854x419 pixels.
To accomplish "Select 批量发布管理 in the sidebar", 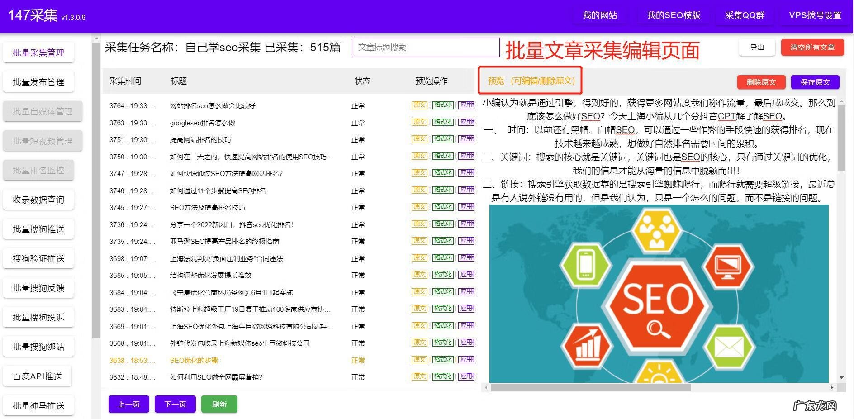I will pos(38,82).
